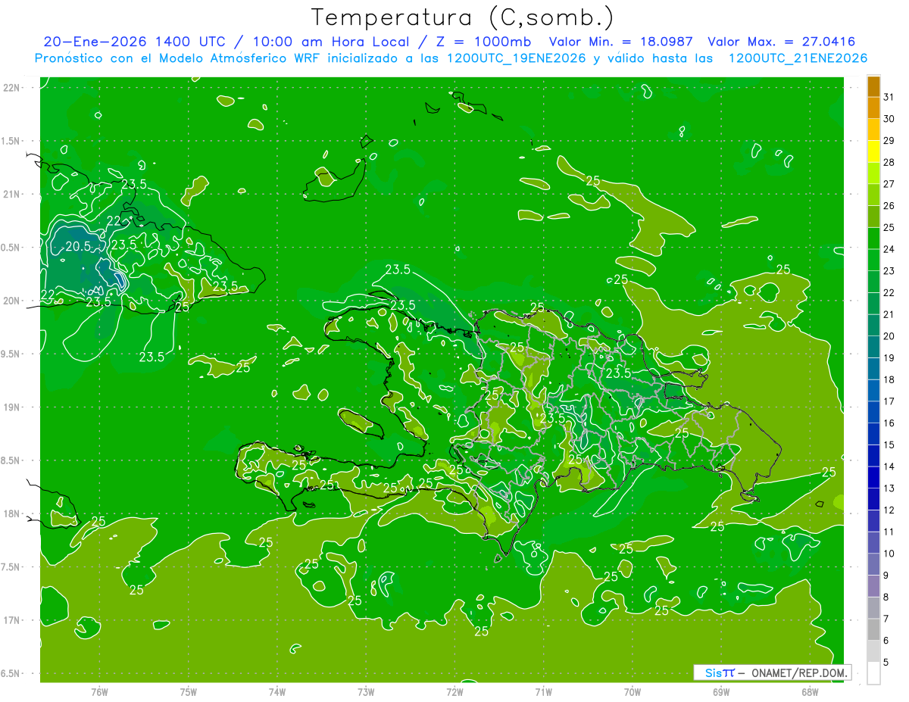Image resolution: width=909 pixels, height=702 pixels.
Task: Click the "17N" latitude axis label
Action: (x=11, y=620)
